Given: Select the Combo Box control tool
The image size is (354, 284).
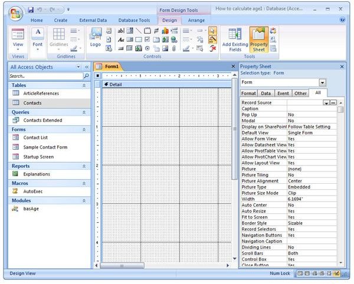Looking at the screenshot, I should pos(130,31).
